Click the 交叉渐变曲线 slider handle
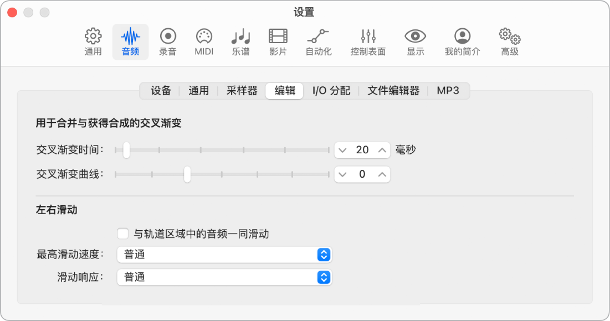Image resolution: width=610 pixels, height=321 pixels. [x=187, y=174]
